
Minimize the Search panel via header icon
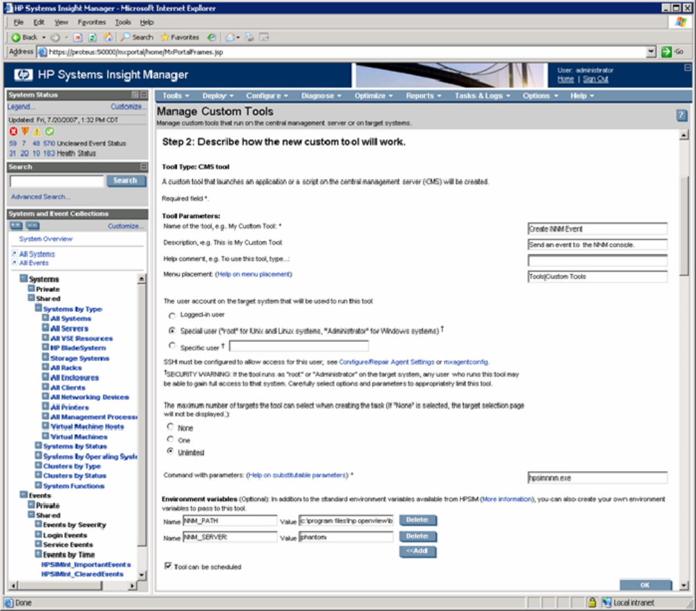[x=143, y=167]
